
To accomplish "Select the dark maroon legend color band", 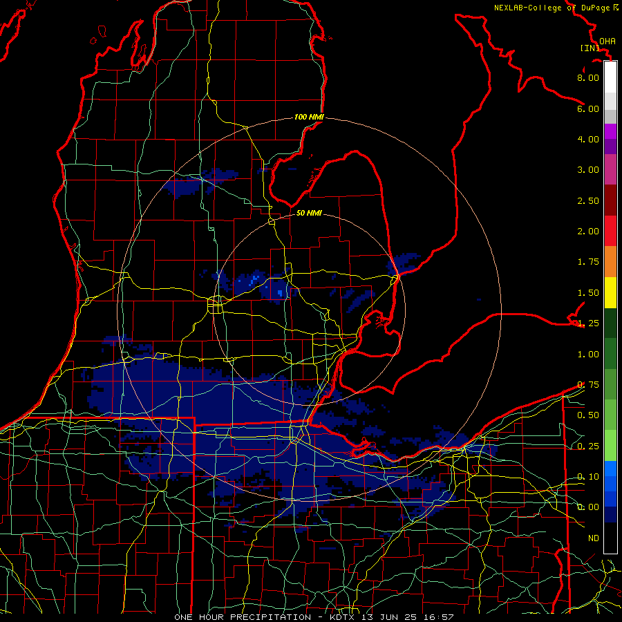I will coord(610,200).
